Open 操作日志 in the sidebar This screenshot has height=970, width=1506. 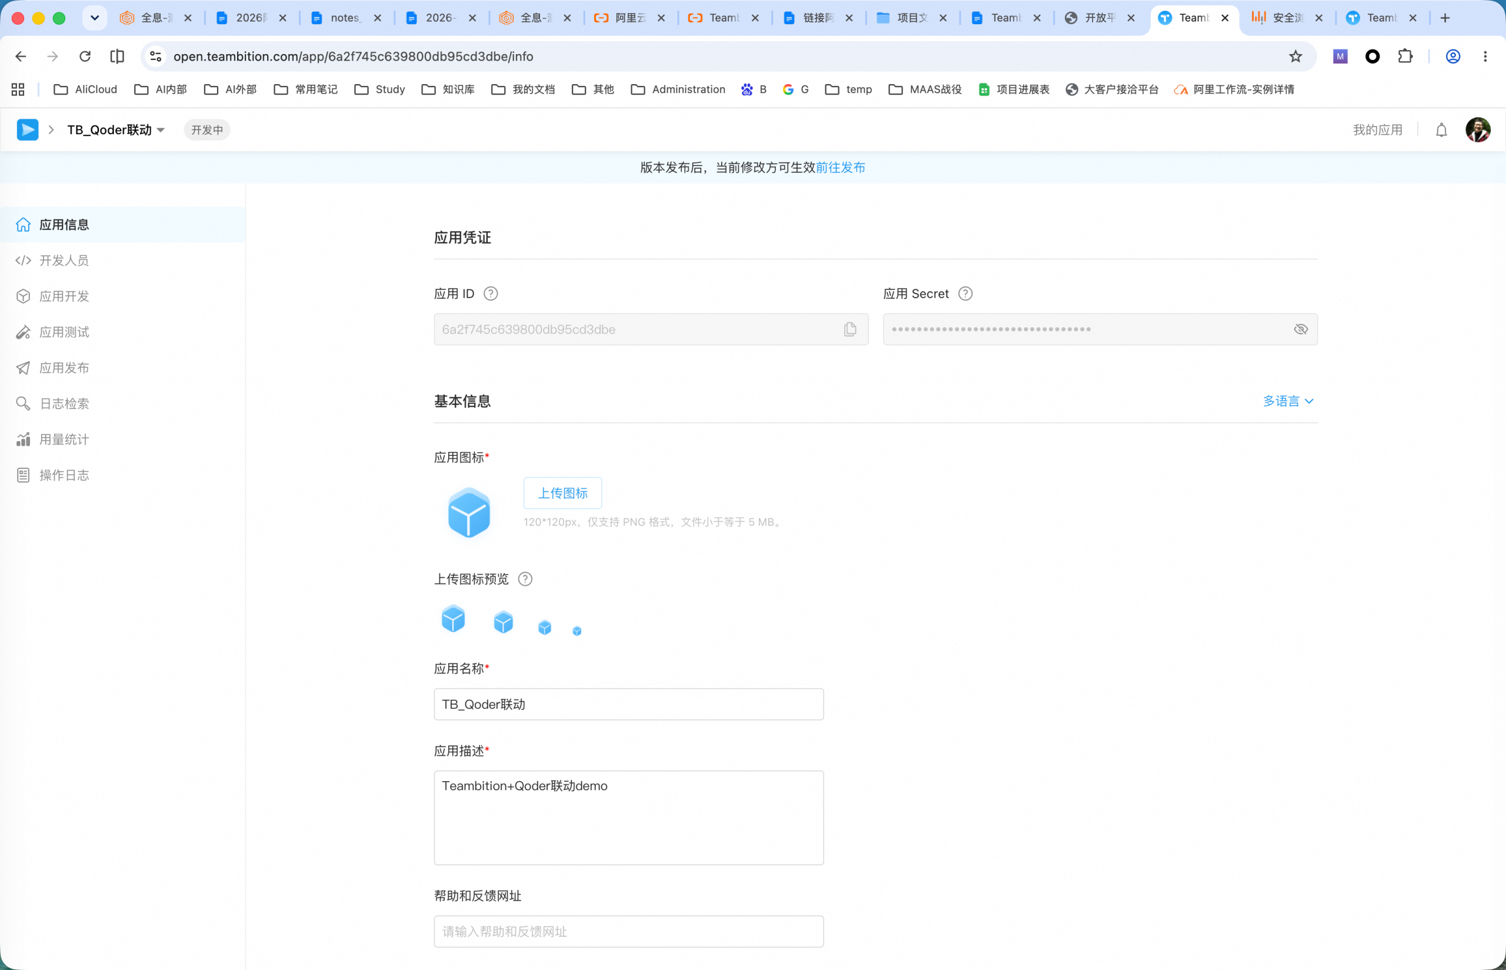tap(123, 475)
